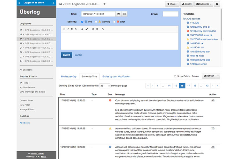Viewport: 239px width, 159px height.
Task: Open the Subscribe dropdown
Action: point(204,4)
